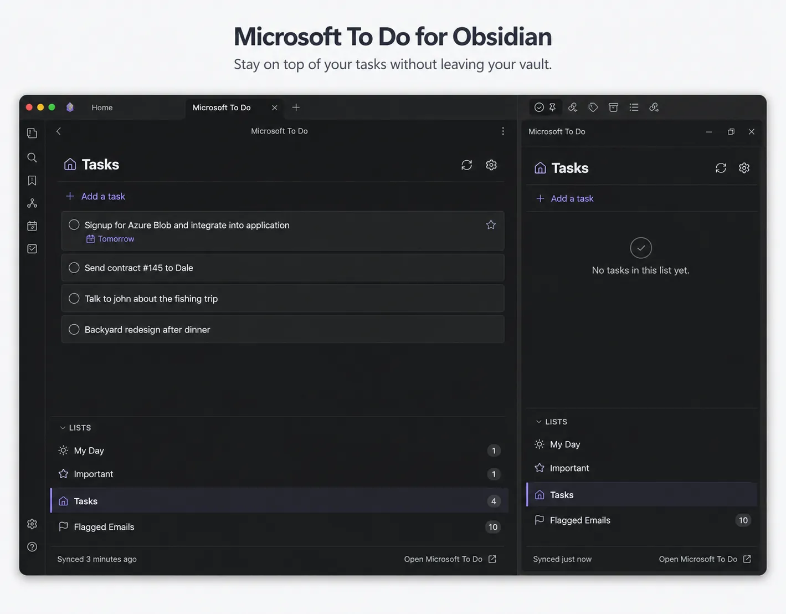Open bookmarks in the left ribbon
The height and width of the screenshot is (614, 786).
pos(32,180)
